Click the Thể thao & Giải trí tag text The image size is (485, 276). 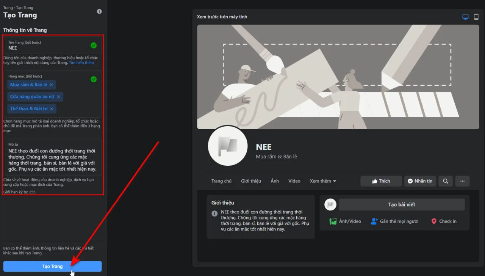click(29, 109)
